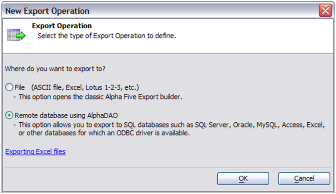Screen dimensions: 336x194
Task: Click the SQL Server, Oracle, MySQL description line
Action: [x=169, y=125]
